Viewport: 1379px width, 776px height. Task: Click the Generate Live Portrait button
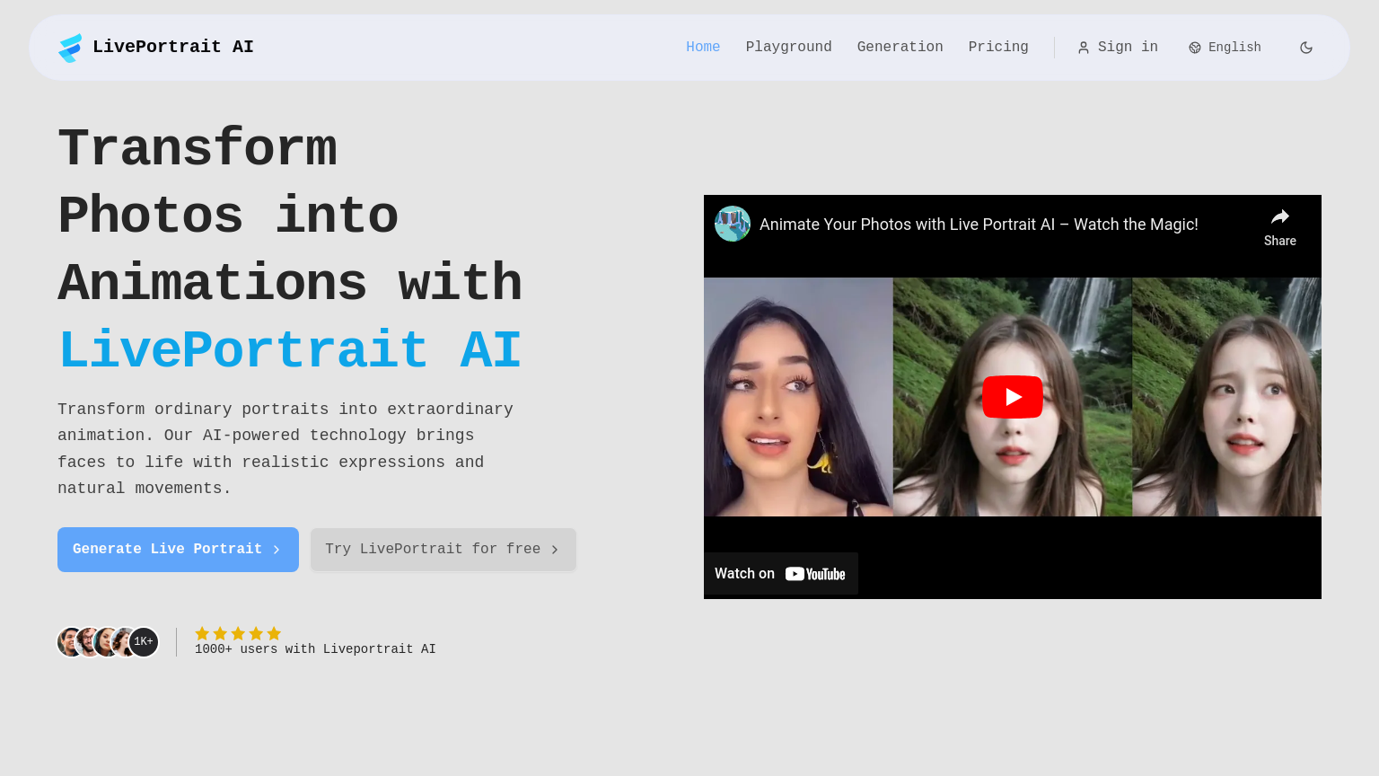pyautogui.click(x=178, y=549)
